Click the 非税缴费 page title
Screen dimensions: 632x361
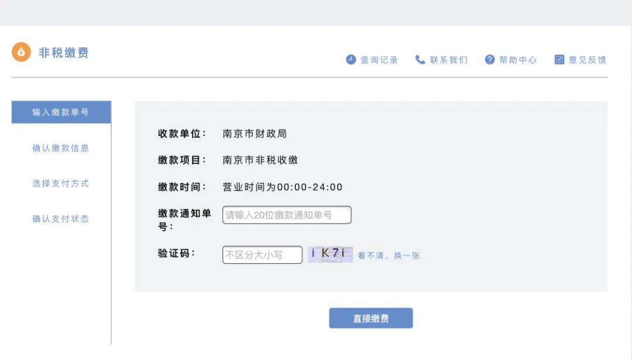[x=64, y=53]
